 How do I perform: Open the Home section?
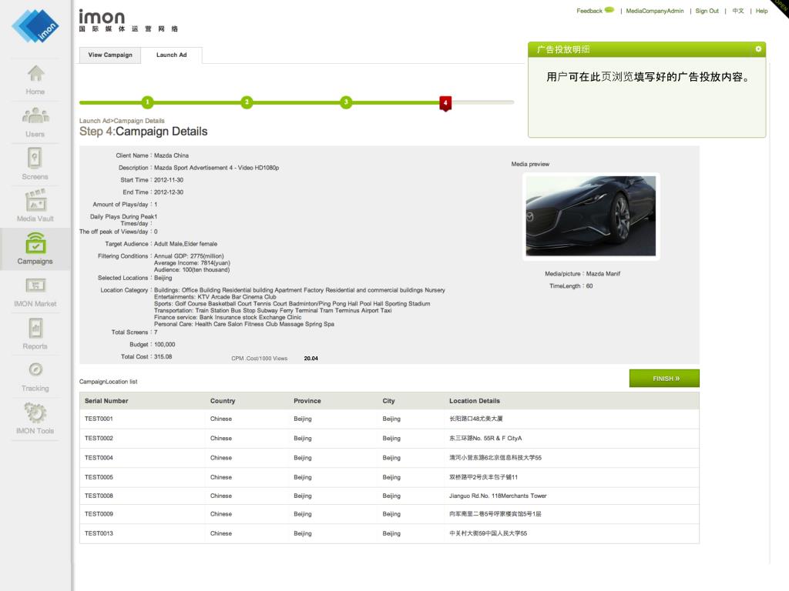35,80
